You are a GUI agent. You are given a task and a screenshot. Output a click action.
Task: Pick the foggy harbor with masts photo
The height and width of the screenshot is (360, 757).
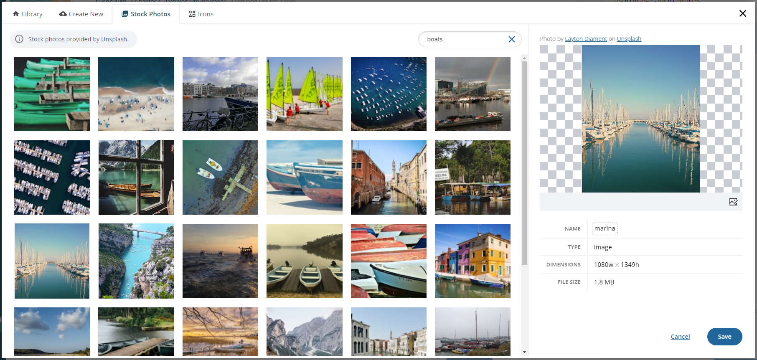472,332
